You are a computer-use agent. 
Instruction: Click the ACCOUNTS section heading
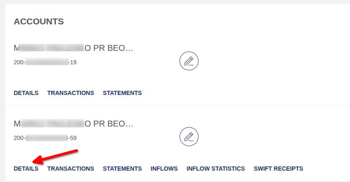coord(39,21)
